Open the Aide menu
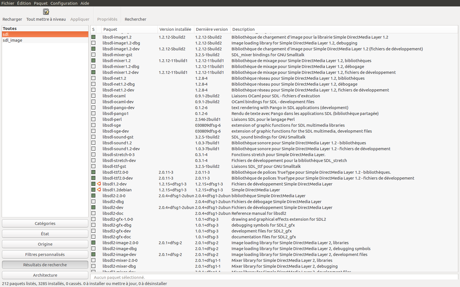The width and height of the screenshot is (460, 287). coord(85,3)
